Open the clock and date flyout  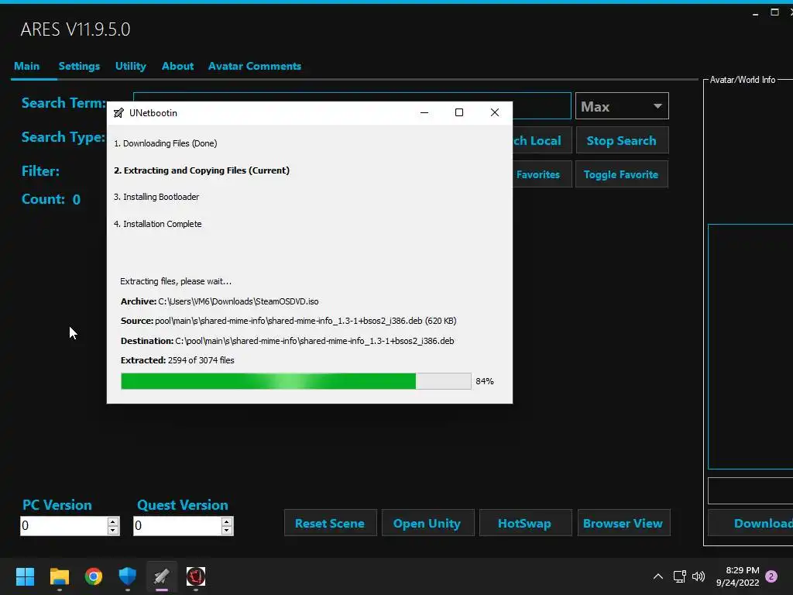738,576
